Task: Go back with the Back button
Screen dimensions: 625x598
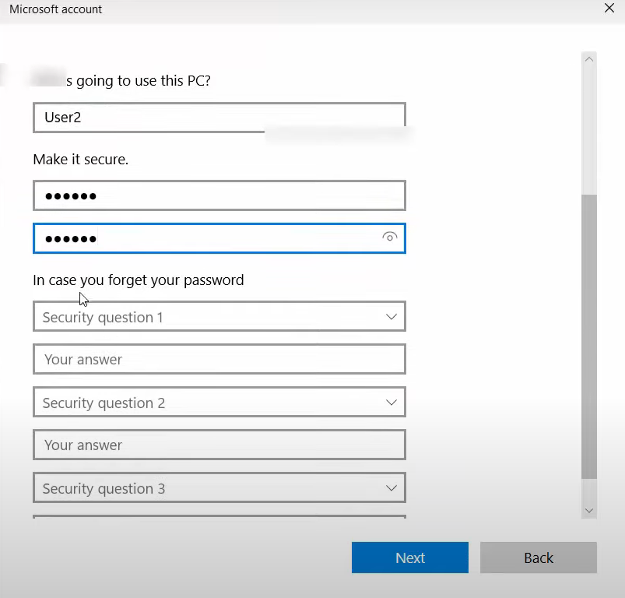Action: [538, 558]
